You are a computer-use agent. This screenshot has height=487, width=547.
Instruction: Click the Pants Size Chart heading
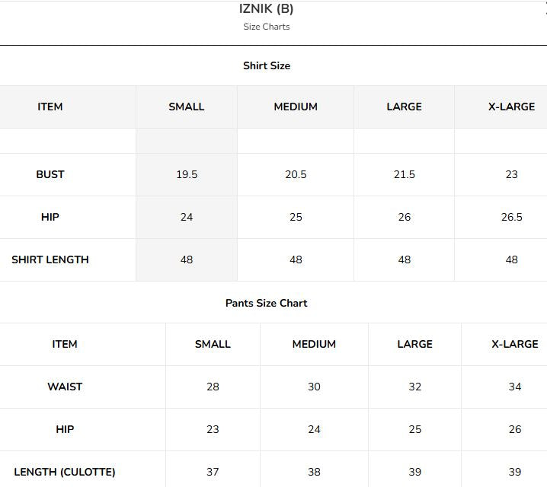click(267, 303)
